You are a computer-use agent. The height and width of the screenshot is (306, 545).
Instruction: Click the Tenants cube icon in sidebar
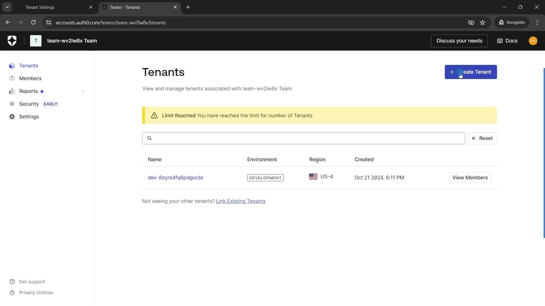click(x=12, y=66)
